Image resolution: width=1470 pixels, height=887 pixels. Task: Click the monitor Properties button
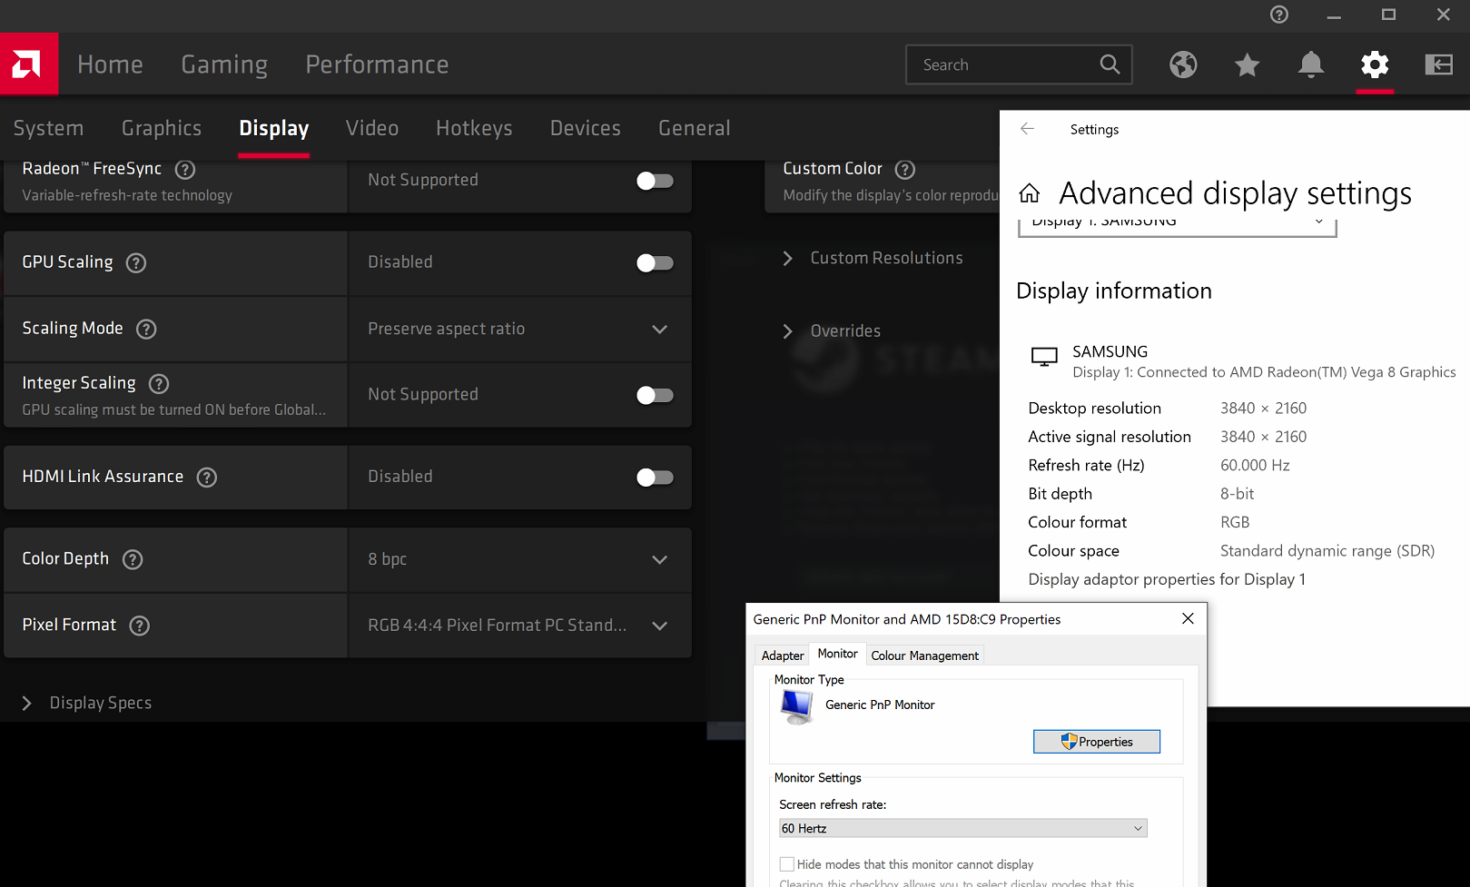pos(1097,742)
